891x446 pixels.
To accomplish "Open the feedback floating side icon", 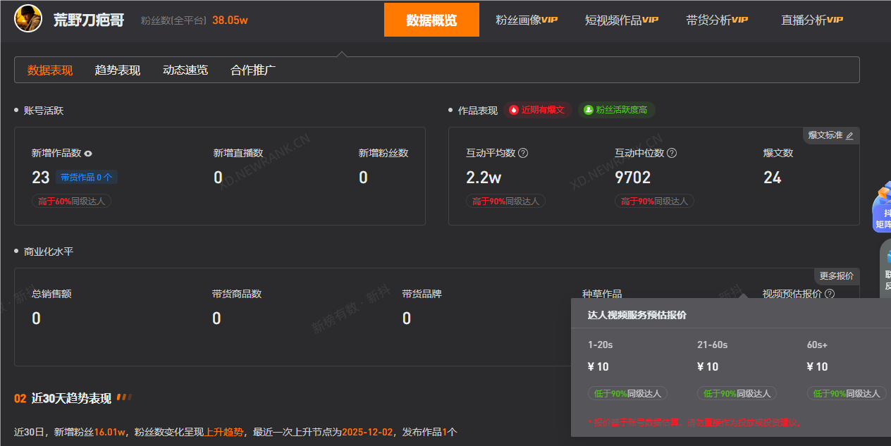I will pyautogui.click(x=887, y=266).
